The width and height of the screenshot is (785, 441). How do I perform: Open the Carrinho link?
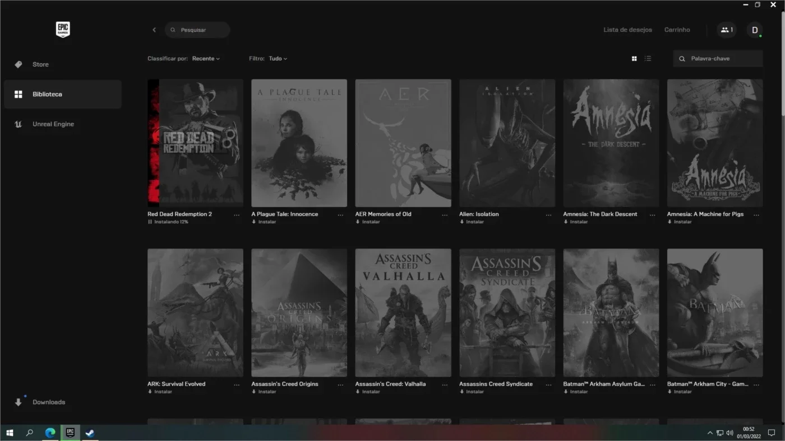[x=677, y=30]
